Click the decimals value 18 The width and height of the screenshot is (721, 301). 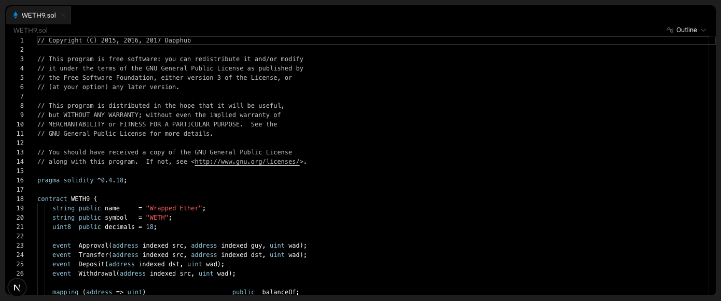coord(149,227)
